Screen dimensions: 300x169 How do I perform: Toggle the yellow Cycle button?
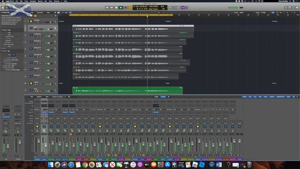(130, 8)
